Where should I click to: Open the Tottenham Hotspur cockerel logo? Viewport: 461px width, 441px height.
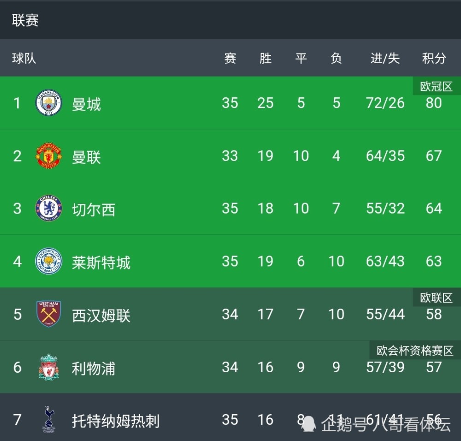coord(48,419)
